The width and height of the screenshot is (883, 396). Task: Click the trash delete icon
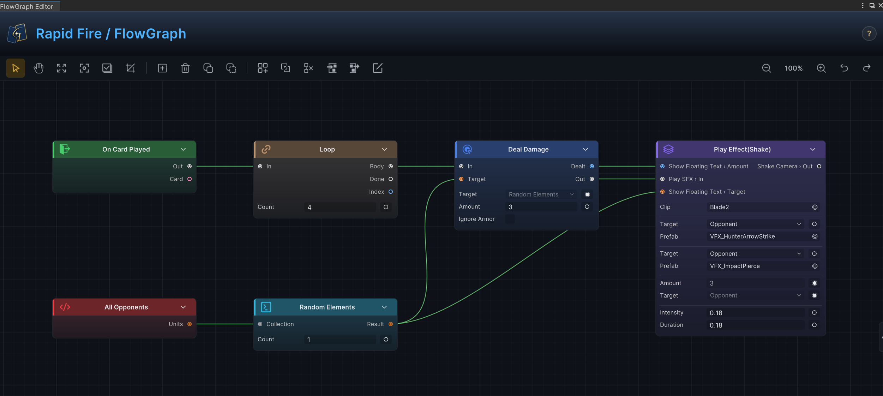185,68
